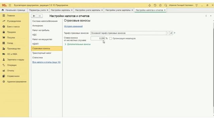Toggle Организация инвалидов checkbox
This screenshot has height=120, width=214.
pos(110,39)
